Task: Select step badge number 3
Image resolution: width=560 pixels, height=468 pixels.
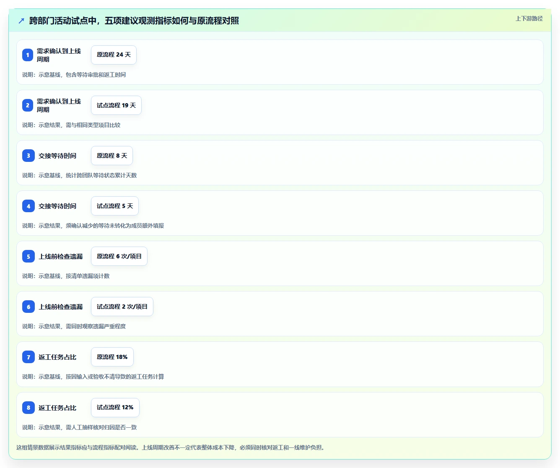Action: pos(28,156)
